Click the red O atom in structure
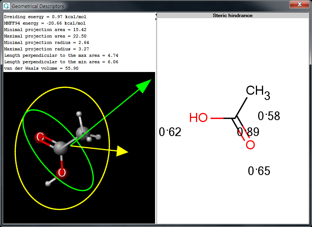 pyautogui.click(x=250, y=145)
